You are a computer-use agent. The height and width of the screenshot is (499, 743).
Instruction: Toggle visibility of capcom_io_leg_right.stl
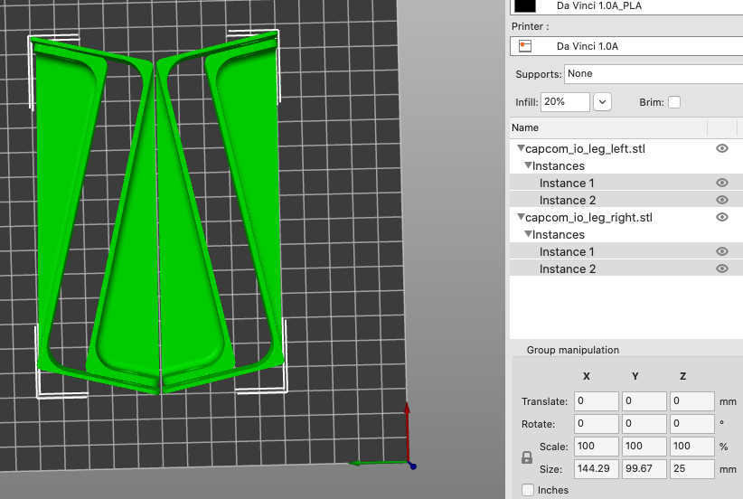coord(721,217)
